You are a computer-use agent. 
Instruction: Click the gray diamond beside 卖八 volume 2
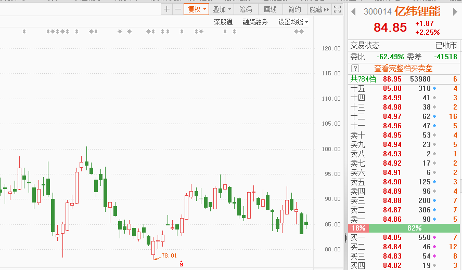[434, 154]
